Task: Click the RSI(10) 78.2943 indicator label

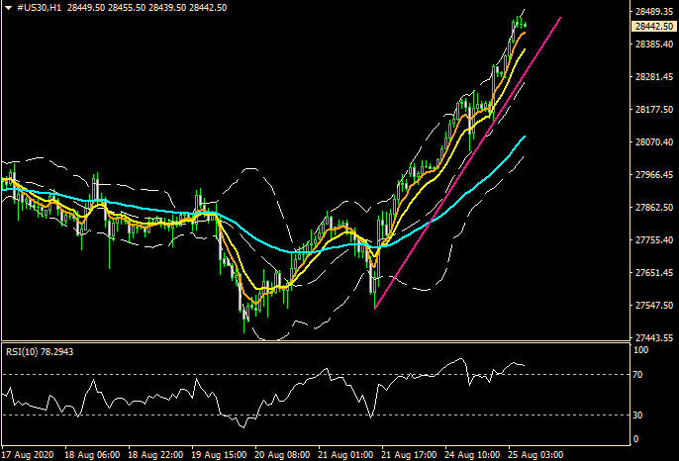Action: pyautogui.click(x=40, y=349)
